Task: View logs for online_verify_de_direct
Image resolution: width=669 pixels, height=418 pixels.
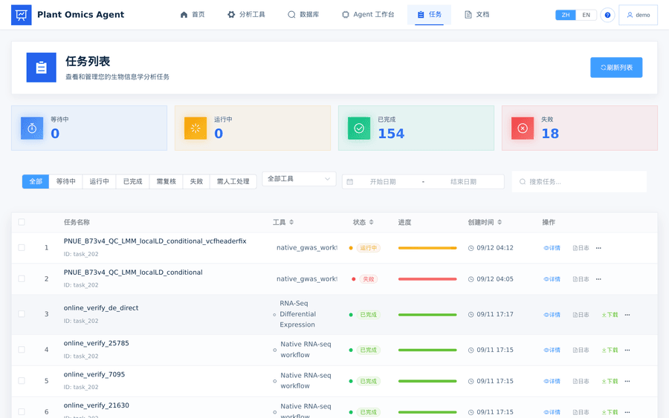Action: [581, 315]
